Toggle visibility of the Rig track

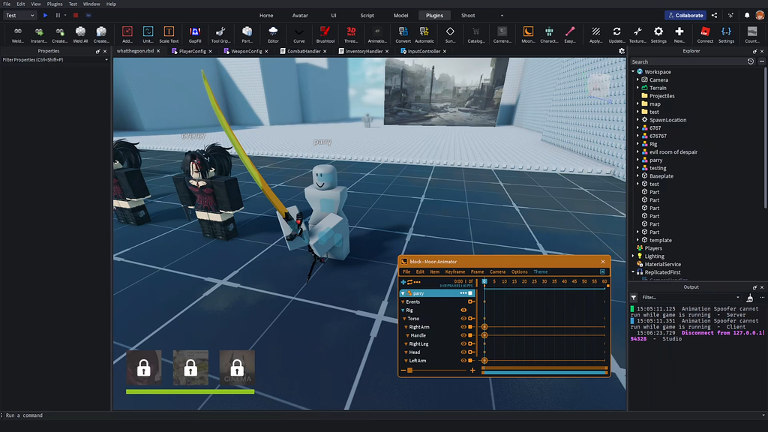(463, 310)
